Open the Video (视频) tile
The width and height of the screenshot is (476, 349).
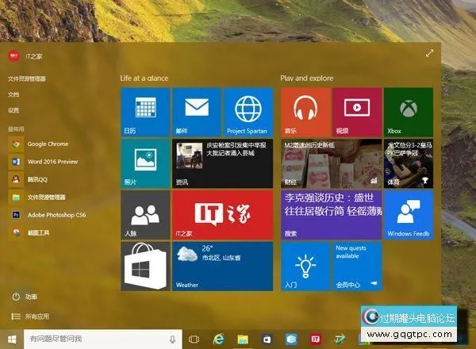tap(357, 112)
